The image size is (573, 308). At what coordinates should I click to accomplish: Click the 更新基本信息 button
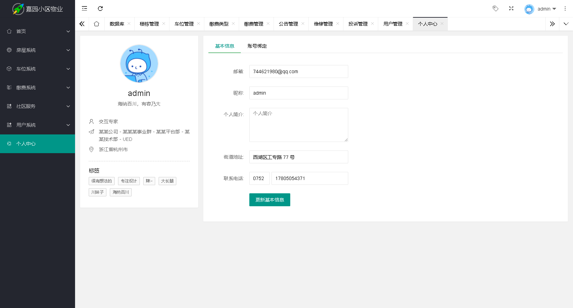tap(269, 200)
